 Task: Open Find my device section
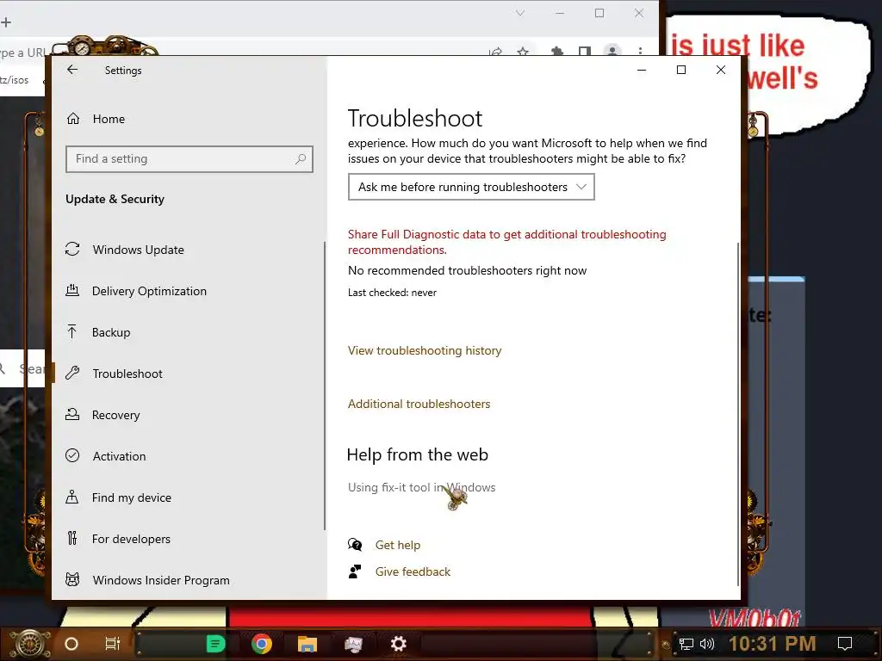[x=131, y=497]
